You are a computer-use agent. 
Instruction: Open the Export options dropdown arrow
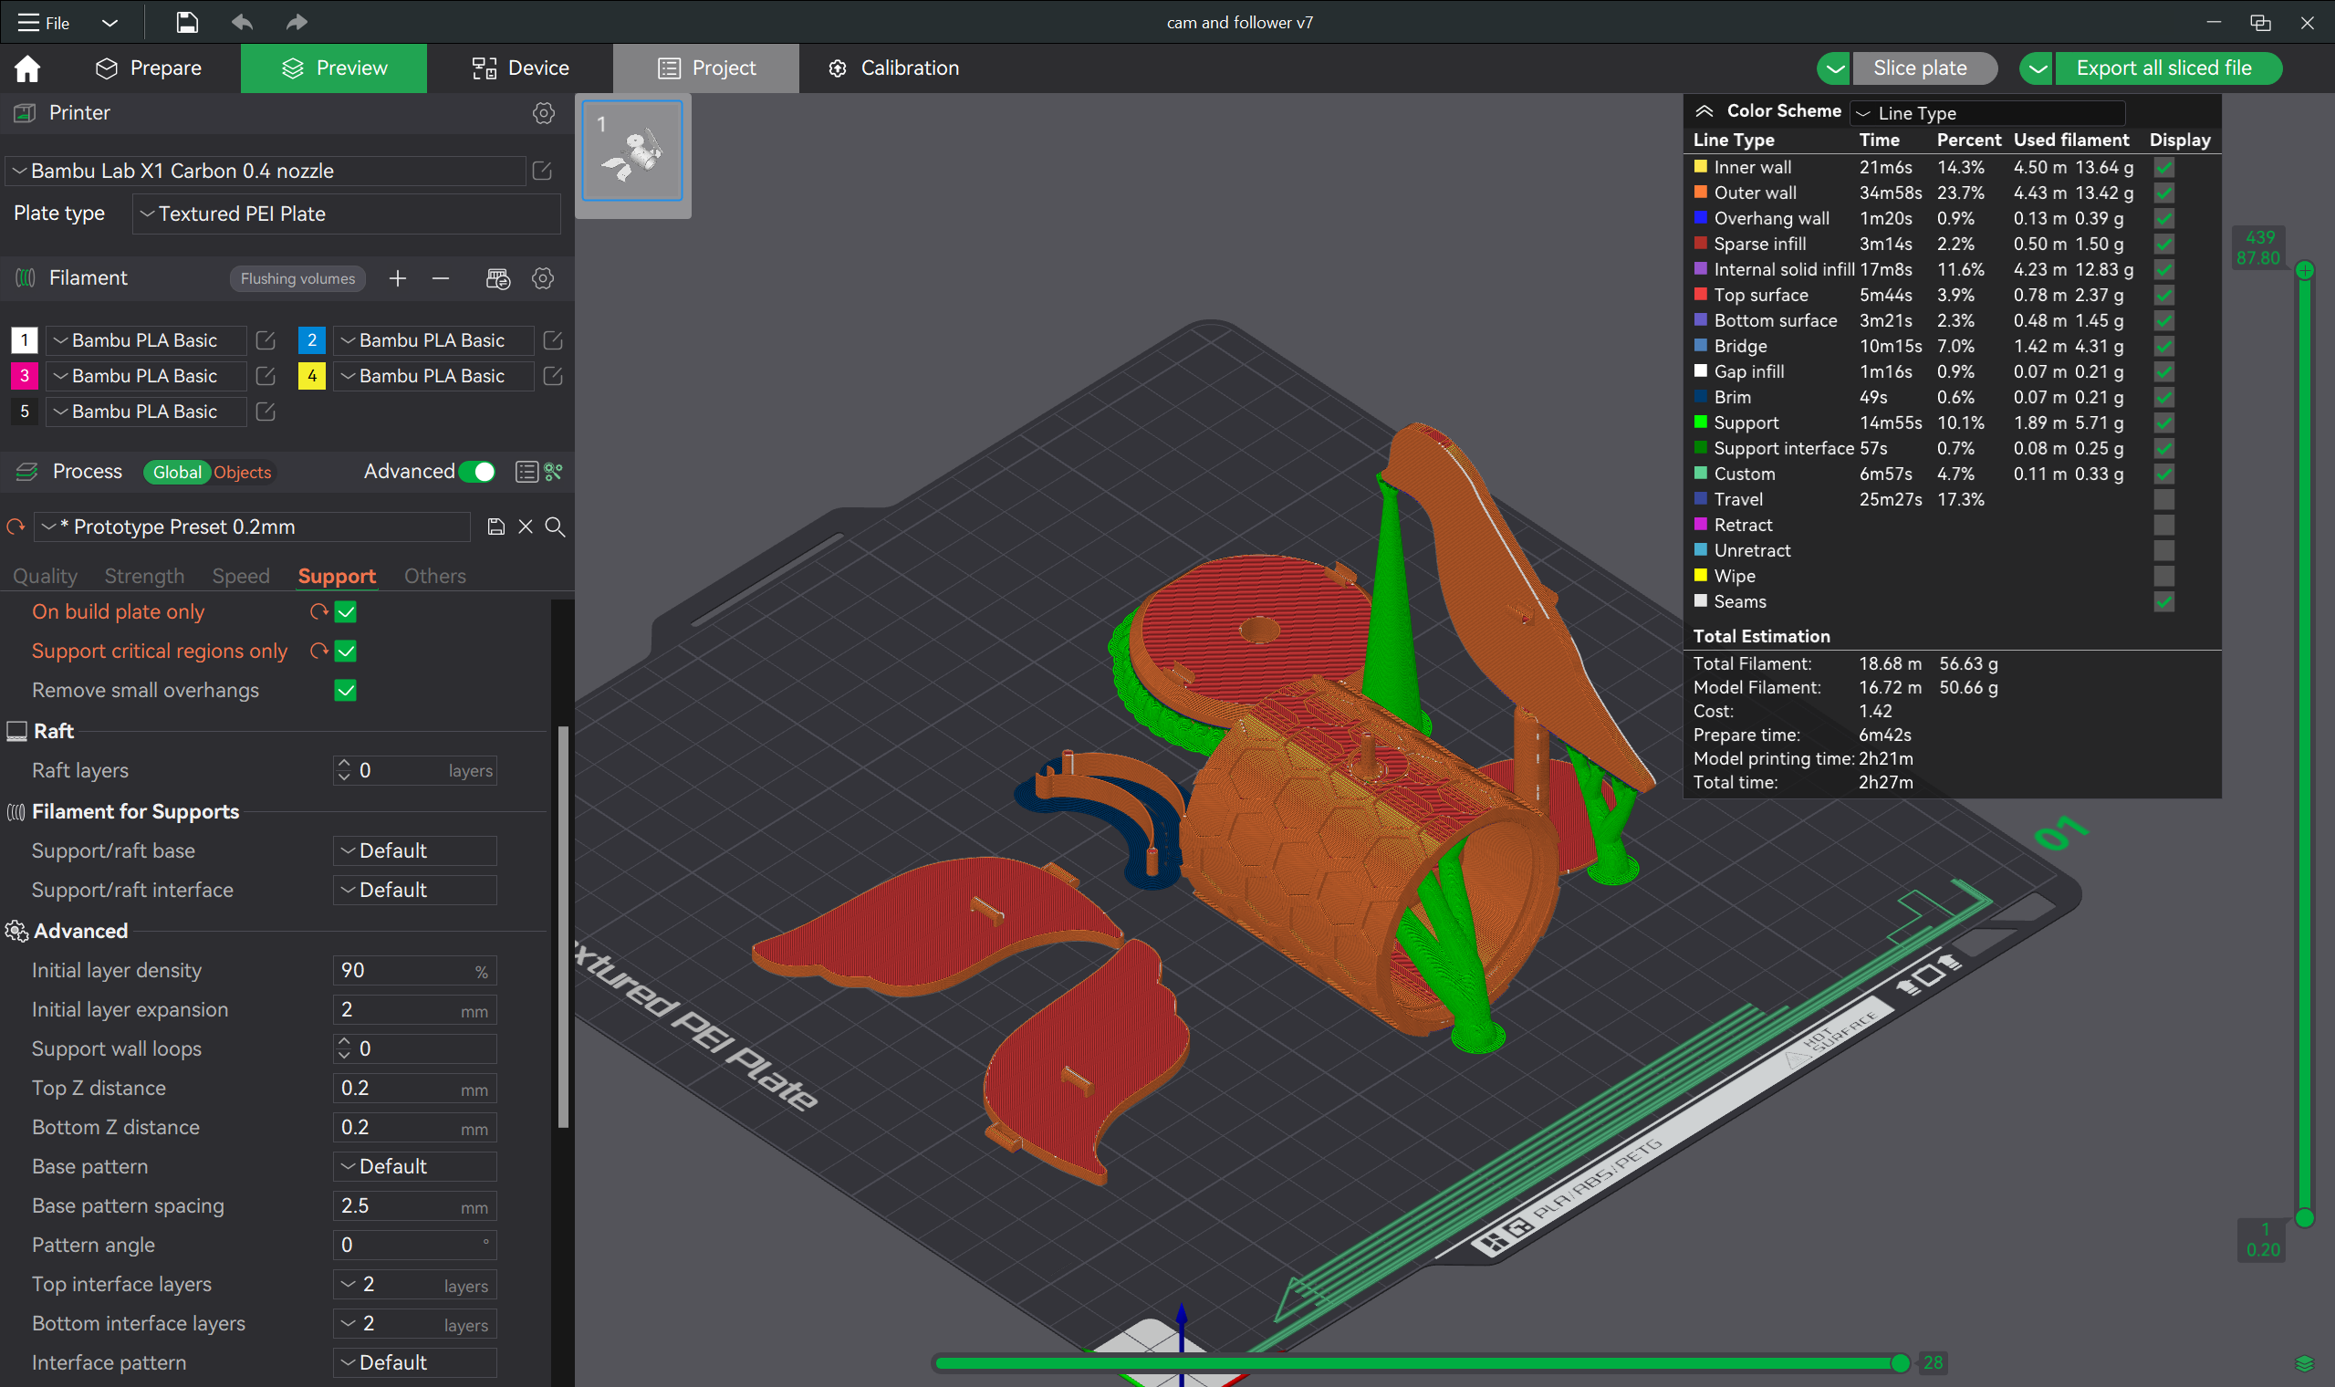2037,68
